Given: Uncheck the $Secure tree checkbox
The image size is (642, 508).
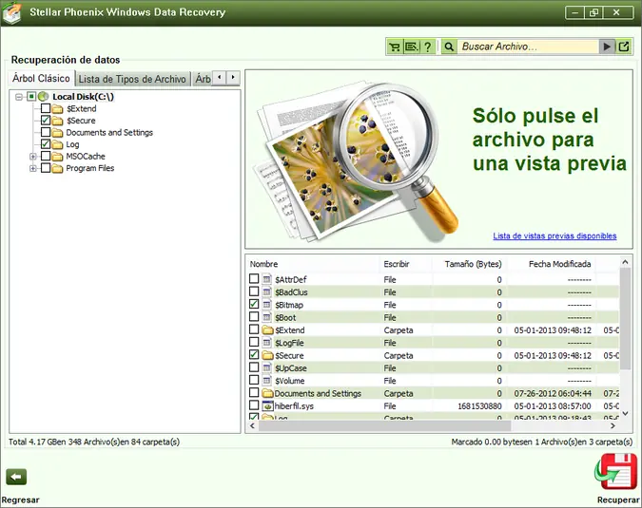Looking at the screenshot, I should tap(46, 121).
